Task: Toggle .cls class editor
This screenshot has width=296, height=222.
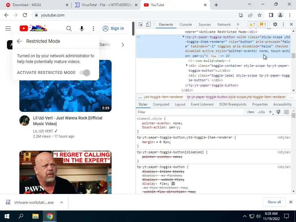Action: tap(261, 112)
